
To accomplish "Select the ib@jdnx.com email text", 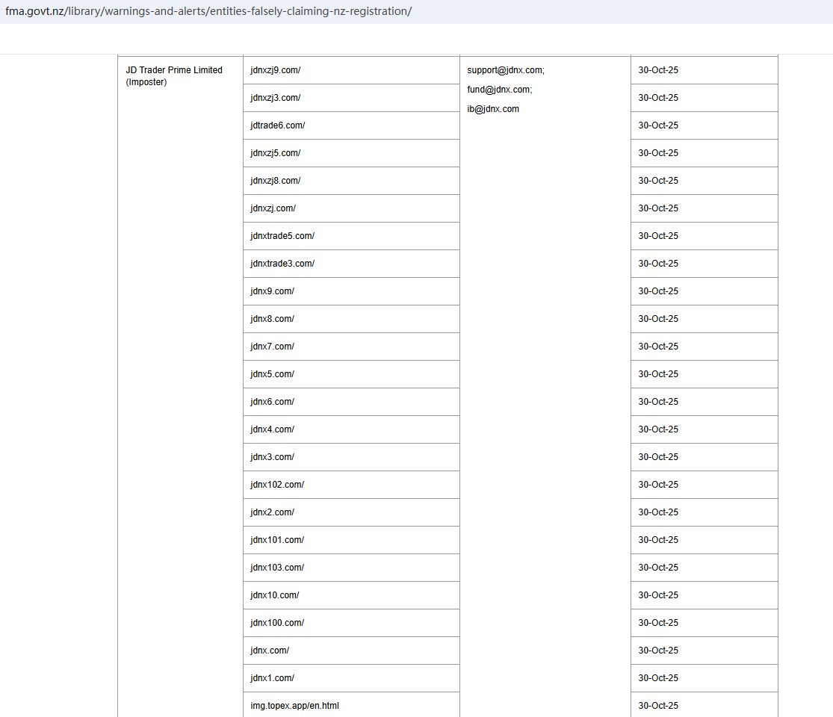I will click(493, 109).
